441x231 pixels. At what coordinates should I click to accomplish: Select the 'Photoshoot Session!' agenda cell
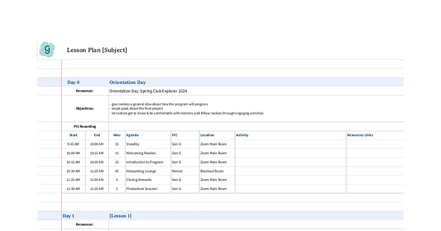(142, 189)
